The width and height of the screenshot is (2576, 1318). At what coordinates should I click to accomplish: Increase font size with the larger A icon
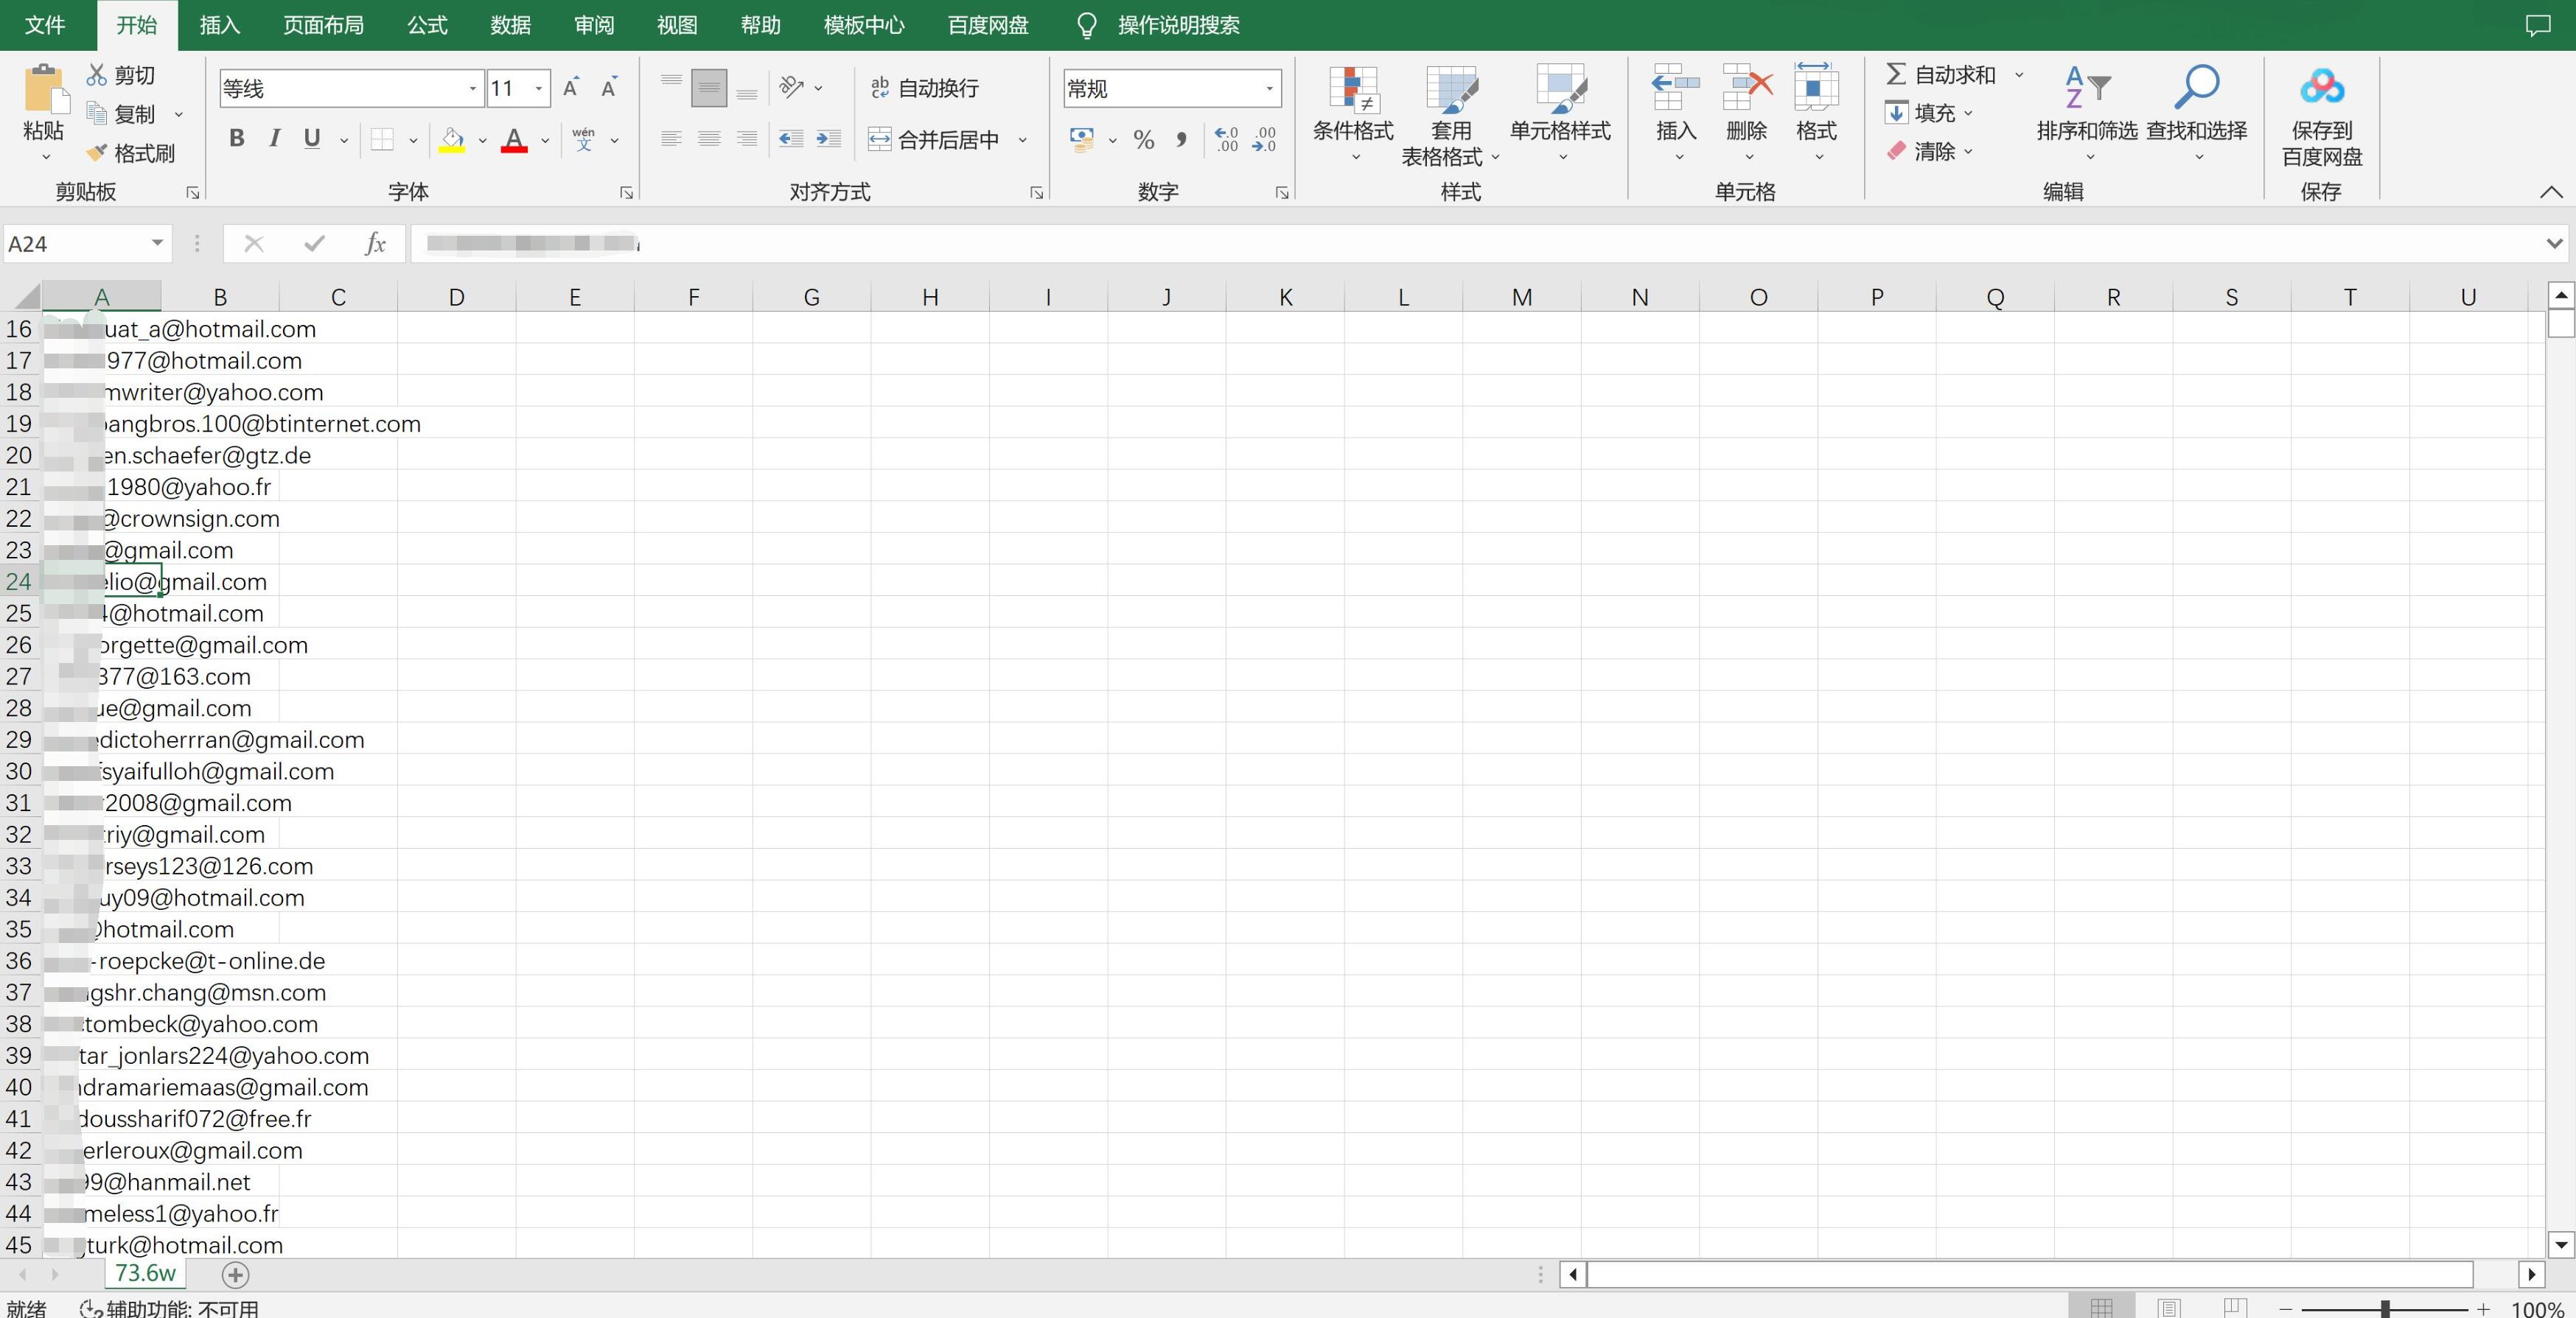pyautogui.click(x=571, y=88)
